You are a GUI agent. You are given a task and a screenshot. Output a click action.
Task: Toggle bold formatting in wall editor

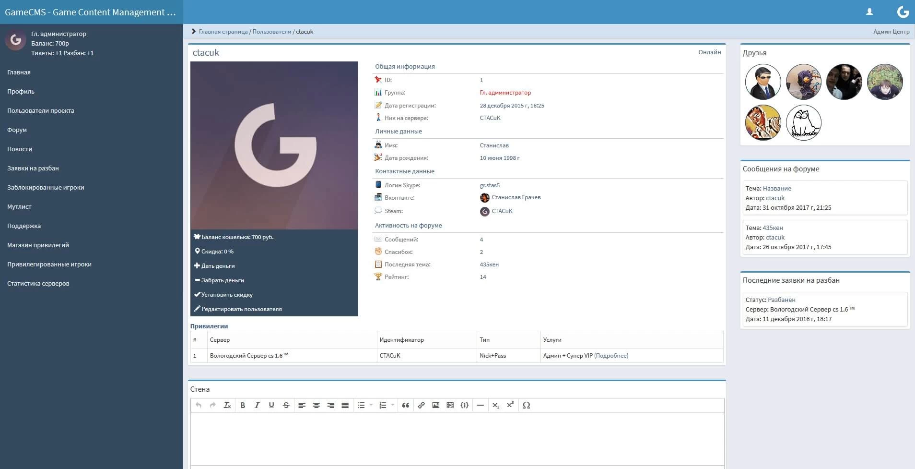click(243, 405)
